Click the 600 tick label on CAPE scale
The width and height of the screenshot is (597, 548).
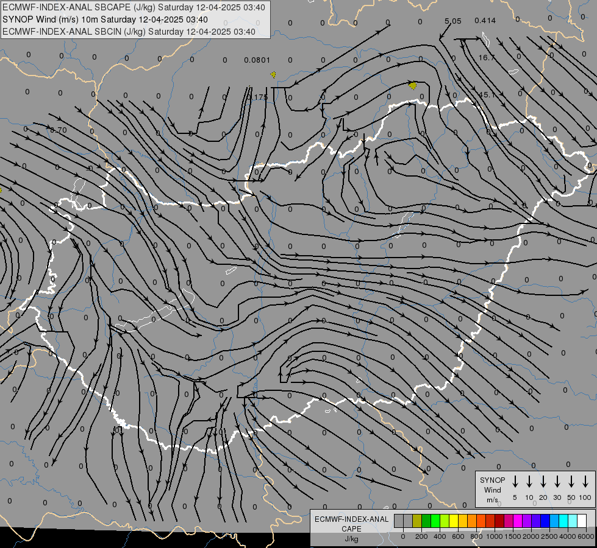click(x=458, y=536)
